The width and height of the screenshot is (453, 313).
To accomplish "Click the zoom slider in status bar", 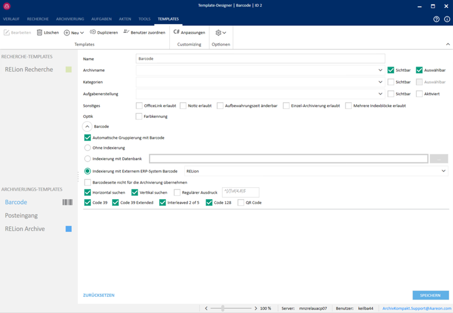I will point(223,308).
